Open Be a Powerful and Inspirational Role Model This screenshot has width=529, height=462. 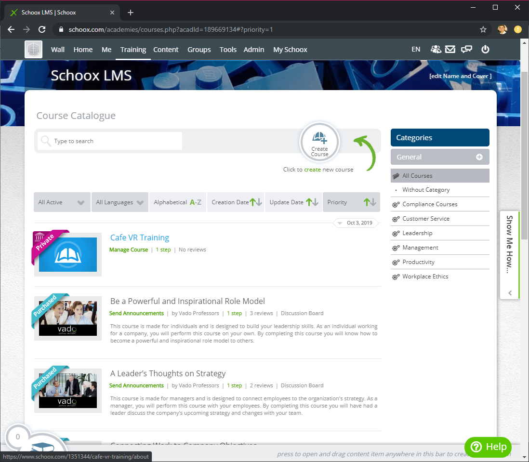(x=187, y=301)
